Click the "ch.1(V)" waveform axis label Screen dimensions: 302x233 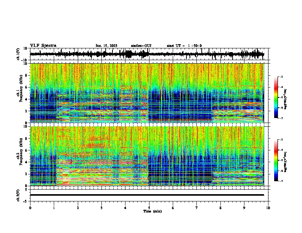coord(18,54)
